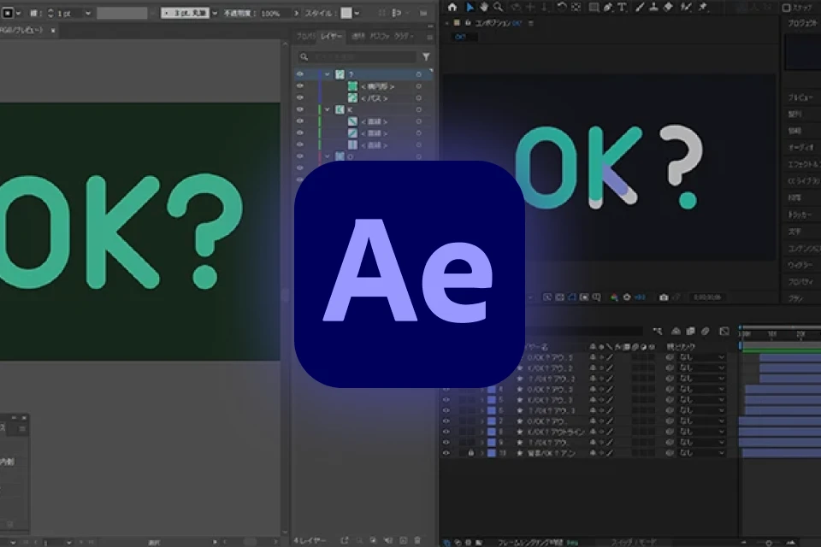Viewport: 821px width, 547px height.
Task: Switch to the Layers tab in Illustrator panel
Action: coord(332,36)
